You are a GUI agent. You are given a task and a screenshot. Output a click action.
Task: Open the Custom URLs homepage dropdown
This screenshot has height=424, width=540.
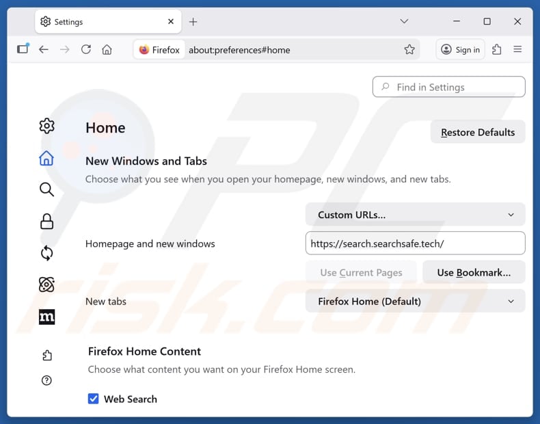415,215
